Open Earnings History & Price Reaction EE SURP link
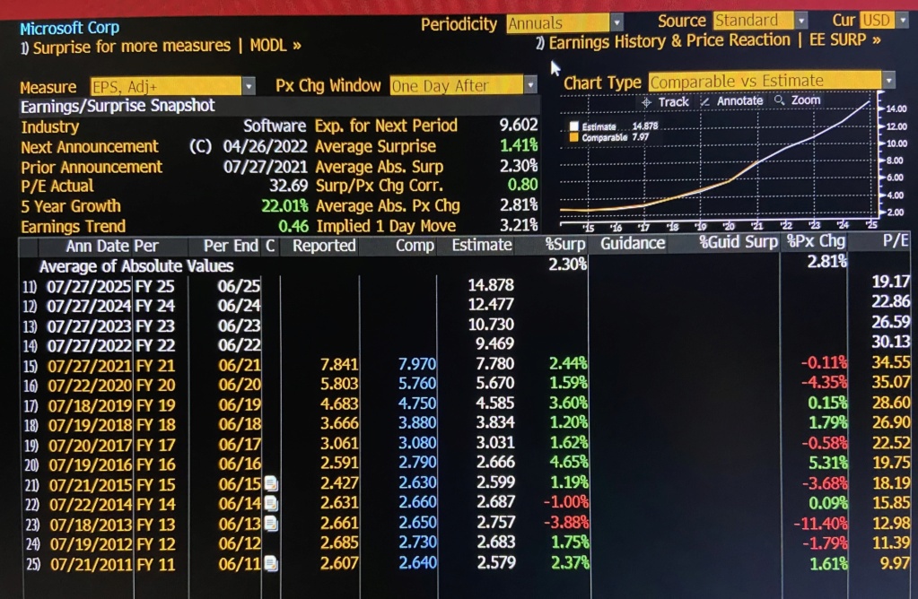 coord(708,41)
